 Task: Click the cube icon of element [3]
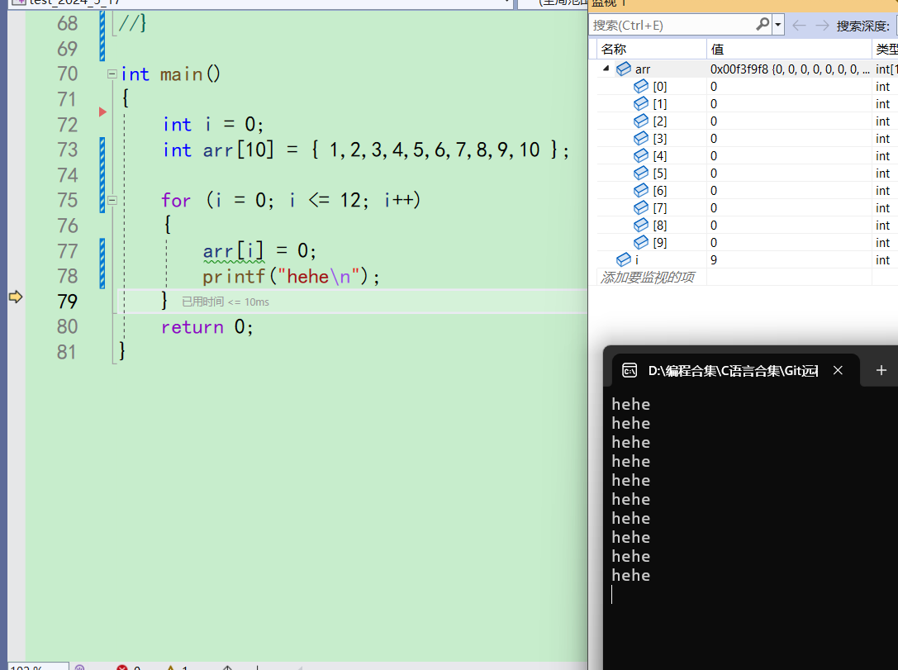(x=641, y=139)
